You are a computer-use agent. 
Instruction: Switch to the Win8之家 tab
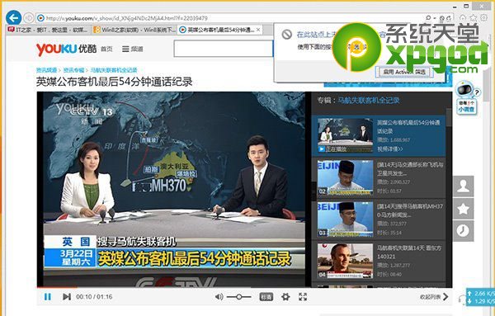coord(134,30)
